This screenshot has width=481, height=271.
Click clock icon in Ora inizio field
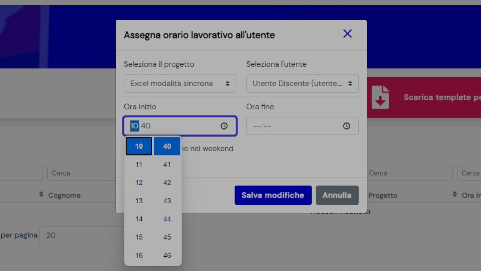pos(224,126)
